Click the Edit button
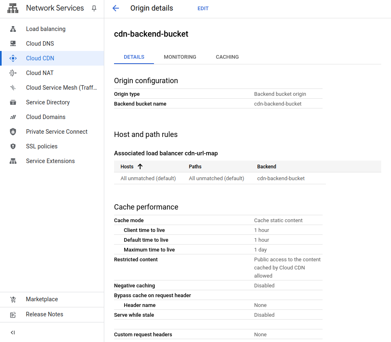Screen dimensions: 391x342 click(x=203, y=9)
